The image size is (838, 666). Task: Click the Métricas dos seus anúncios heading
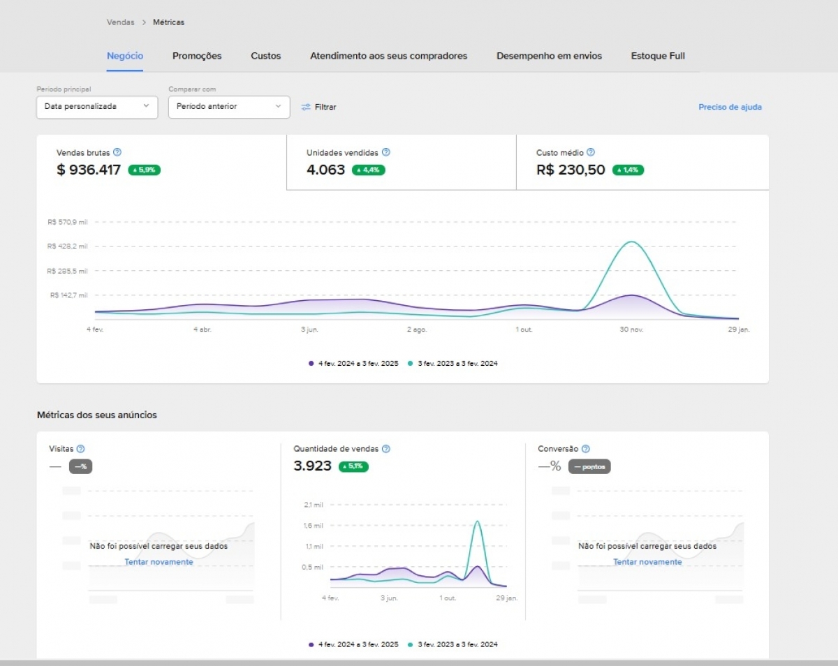coord(97,415)
